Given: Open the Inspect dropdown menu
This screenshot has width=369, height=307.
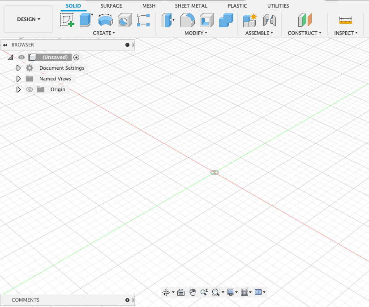Looking at the screenshot, I should pyautogui.click(x=346, y=33).
